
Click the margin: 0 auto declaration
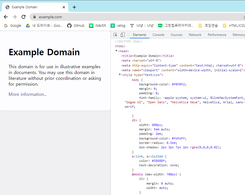[x=160, y=183]
